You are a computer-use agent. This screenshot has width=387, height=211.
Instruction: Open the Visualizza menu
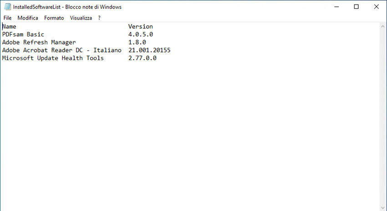(x=81, y=18)
